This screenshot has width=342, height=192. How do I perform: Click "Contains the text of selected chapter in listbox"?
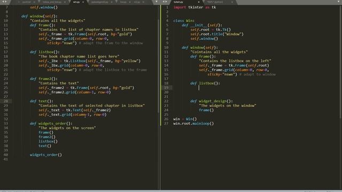click(x=91, y=106)
